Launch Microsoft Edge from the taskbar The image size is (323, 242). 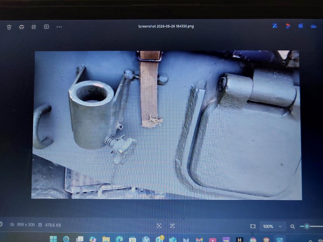pos(119,239)
